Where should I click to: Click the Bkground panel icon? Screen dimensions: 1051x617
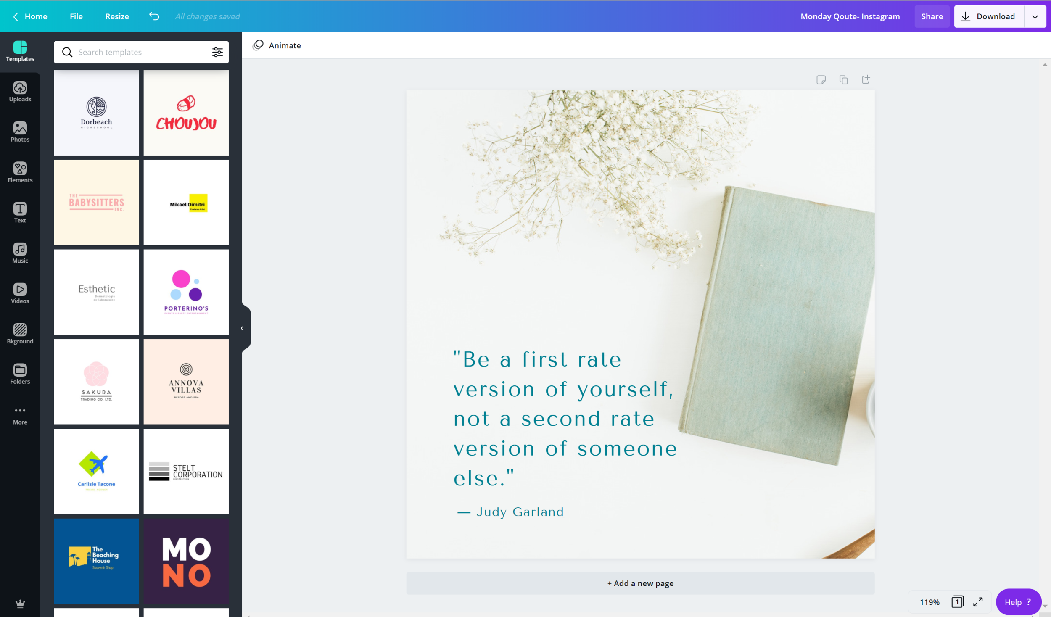tap(20, 334)
